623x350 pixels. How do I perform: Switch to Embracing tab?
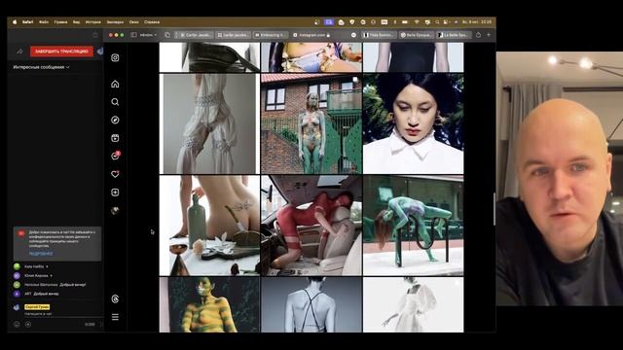point(271,35)
